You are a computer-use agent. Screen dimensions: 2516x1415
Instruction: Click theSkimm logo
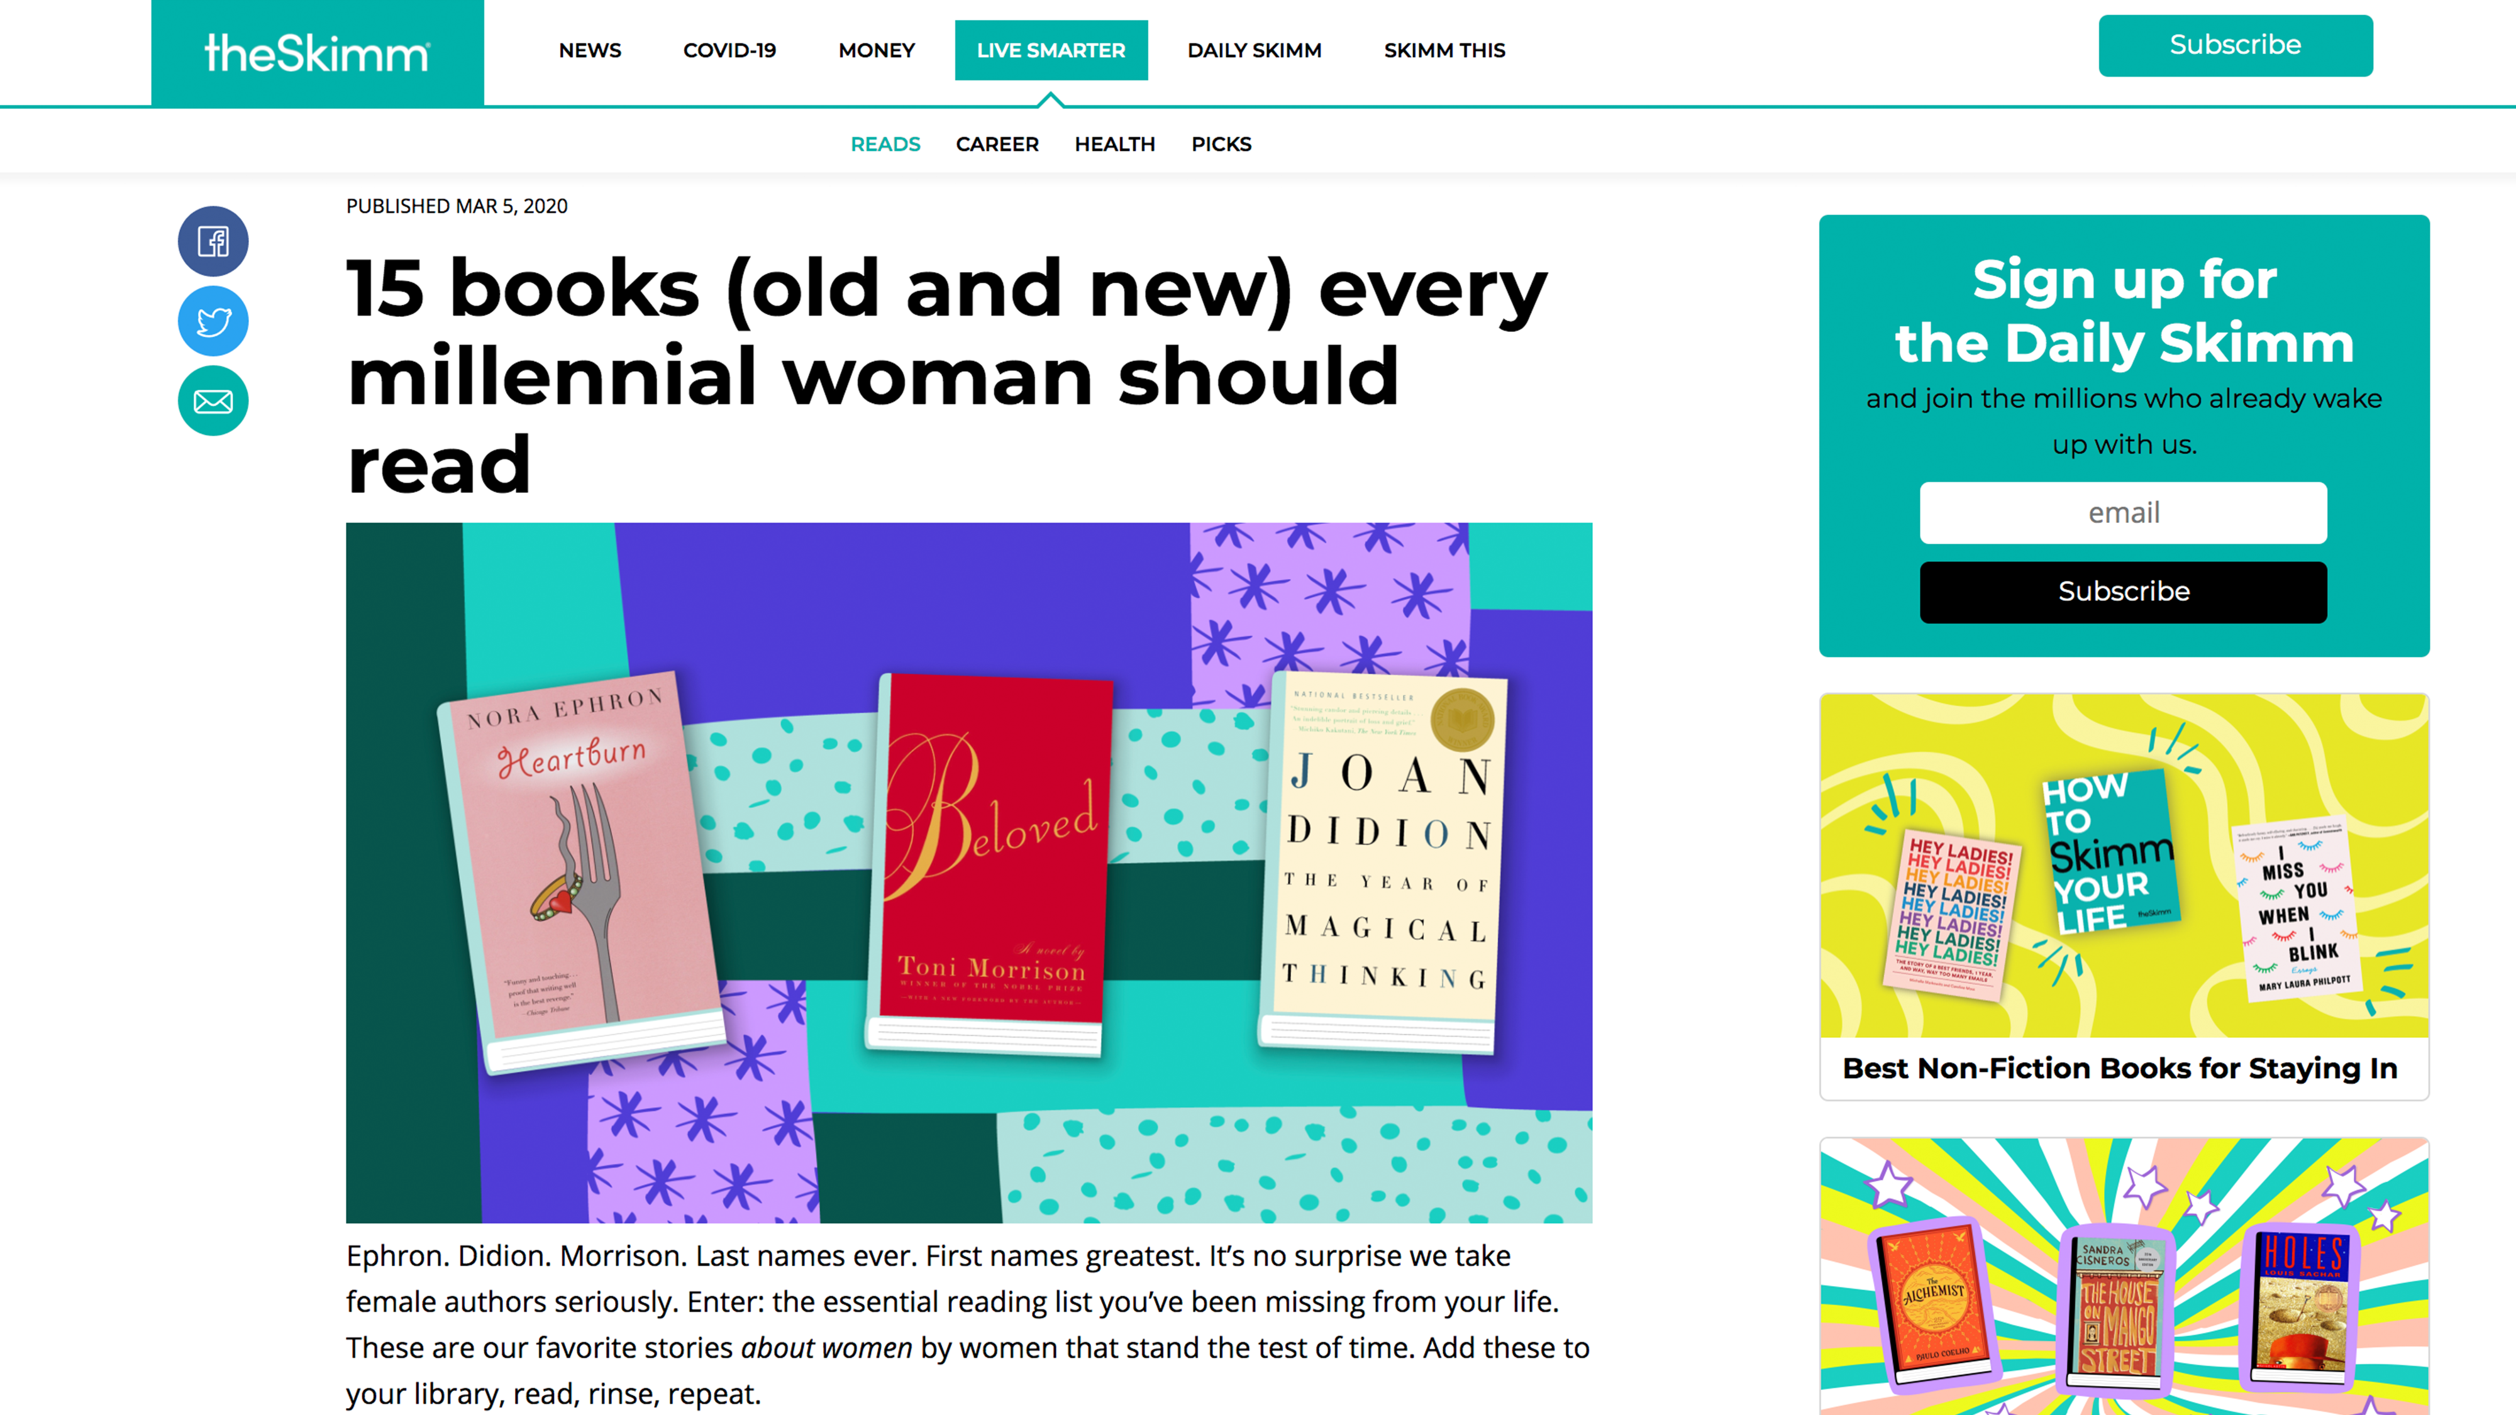pos(316,53)
